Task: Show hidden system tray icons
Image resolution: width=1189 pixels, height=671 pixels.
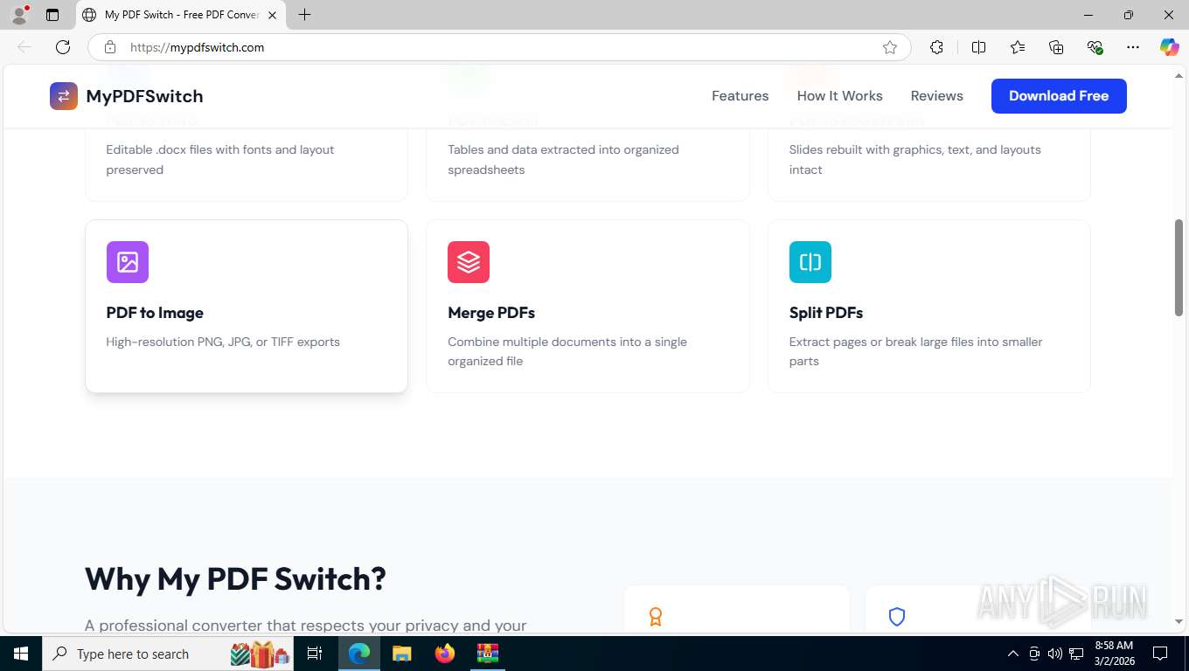Action: (x=1013, y=654)
